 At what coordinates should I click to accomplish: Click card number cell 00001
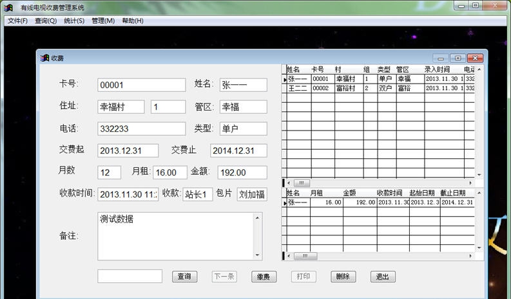pos(323,79)
